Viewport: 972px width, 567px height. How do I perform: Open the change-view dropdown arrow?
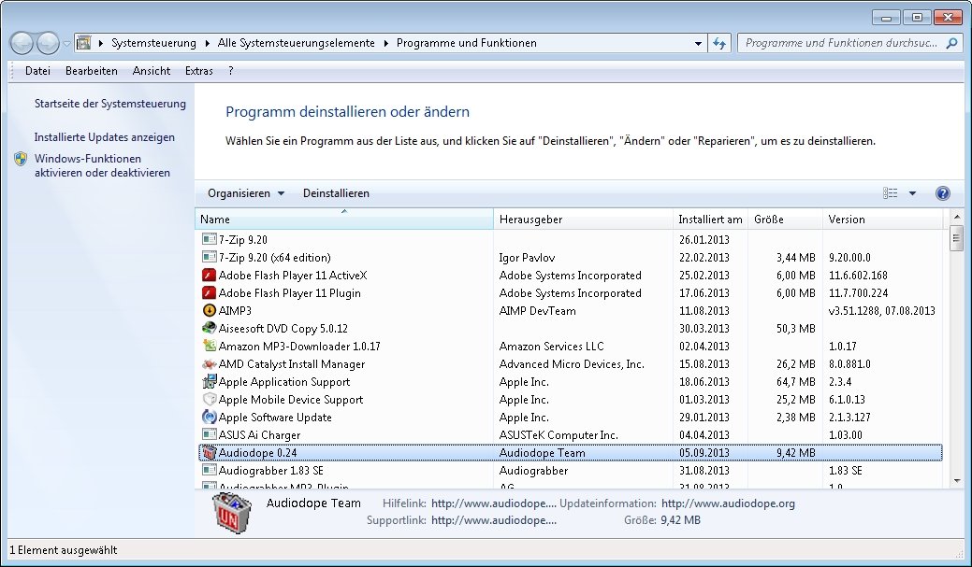(912, 193)
